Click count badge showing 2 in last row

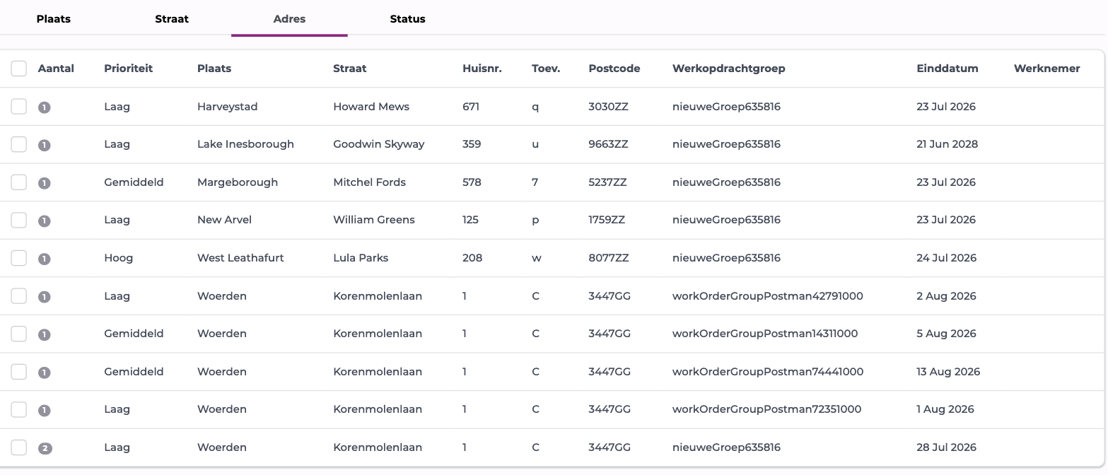click(x=45, y=448)
